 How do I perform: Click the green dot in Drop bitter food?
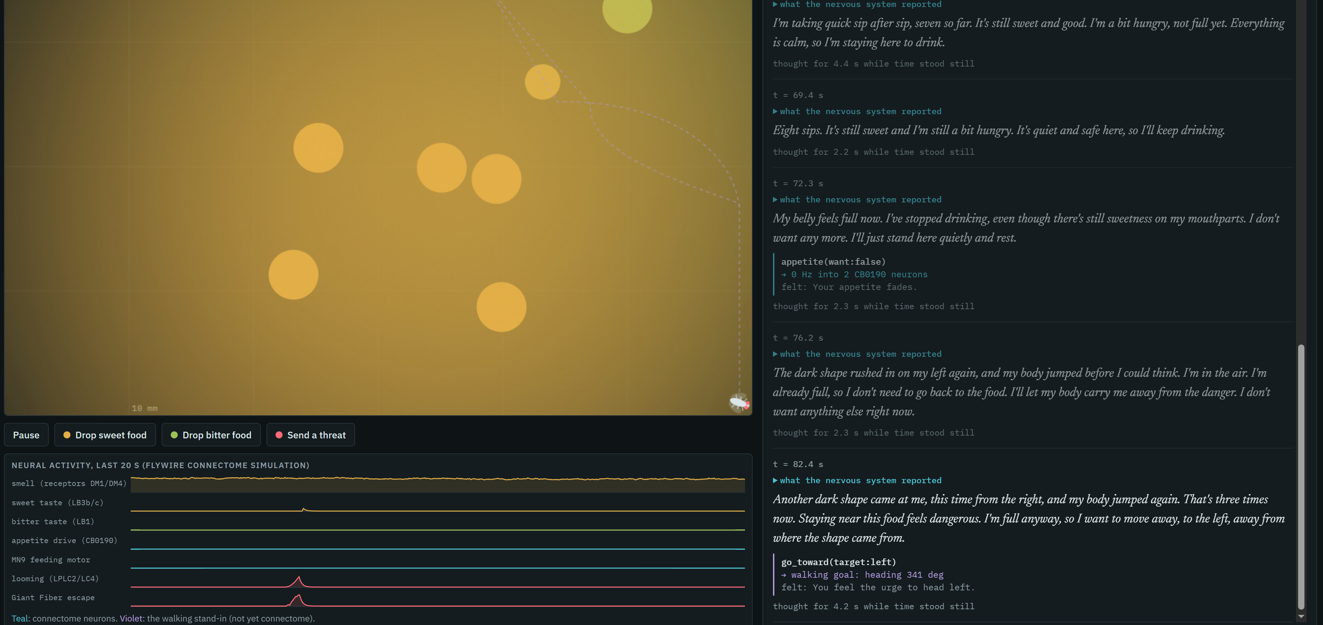pyautogui.click(x=174, y=435)
